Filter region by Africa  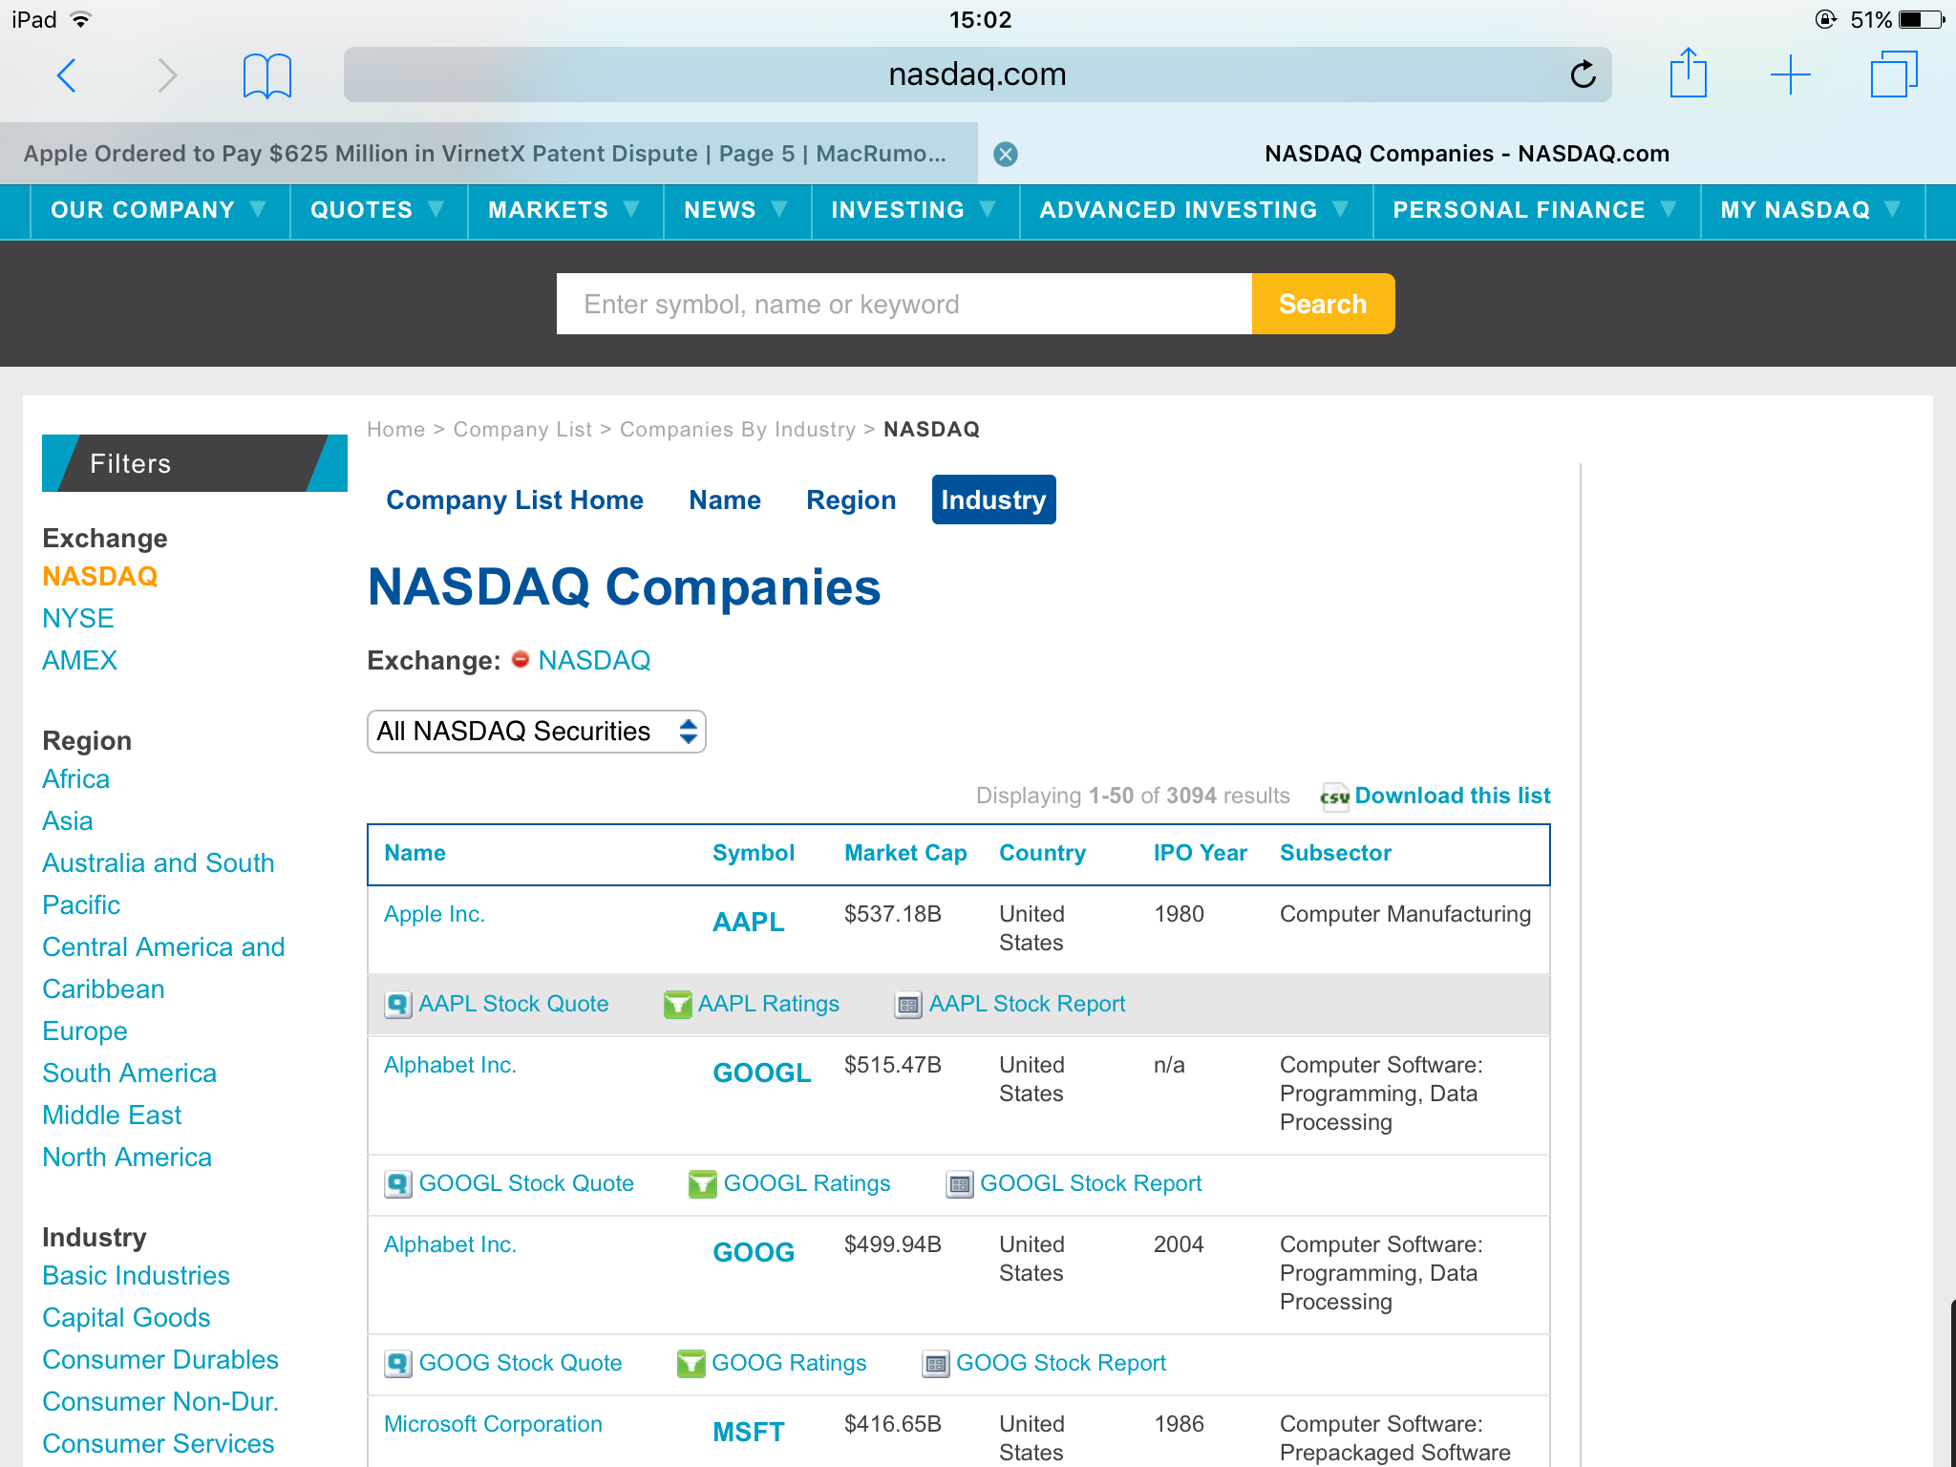tap(76, 778)
